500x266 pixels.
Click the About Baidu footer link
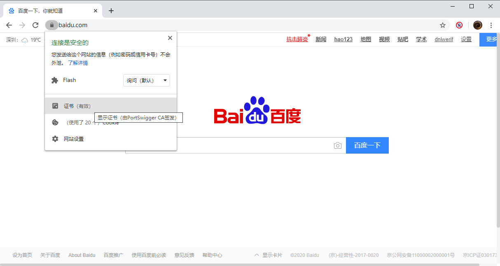(82, 255)
